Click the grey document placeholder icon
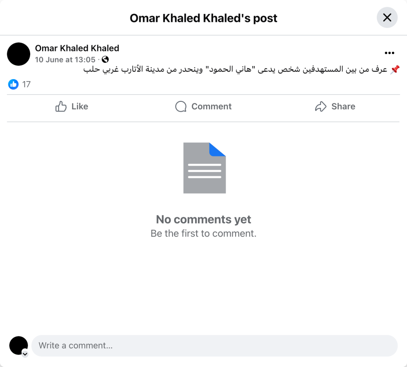 pos(204,168)
